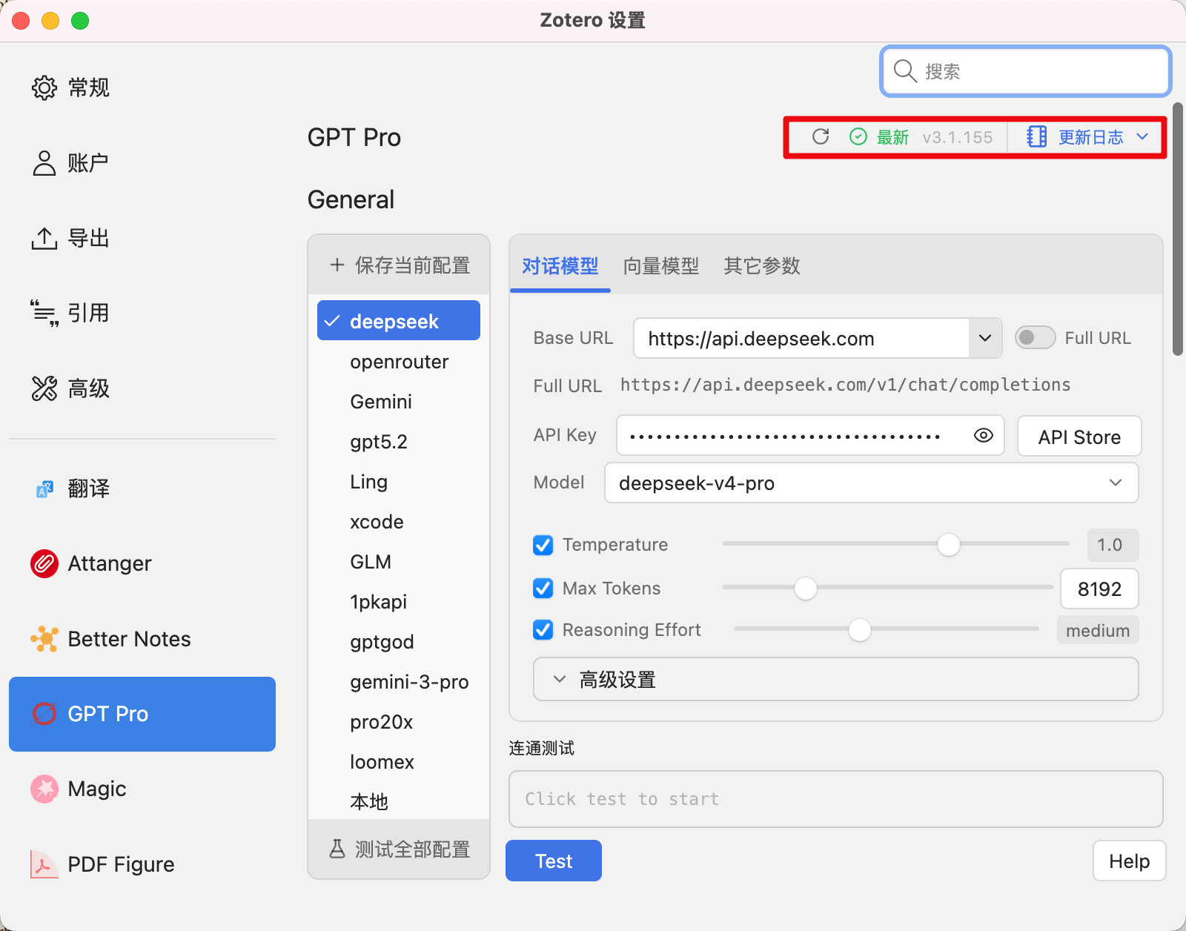This screenshot has height=931, width=1186.
Task: Click the search magnifier icon
Action: click(x=905, y=71)
